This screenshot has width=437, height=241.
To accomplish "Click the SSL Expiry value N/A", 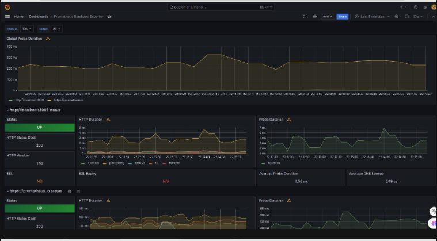I will [x=166, y=181].
